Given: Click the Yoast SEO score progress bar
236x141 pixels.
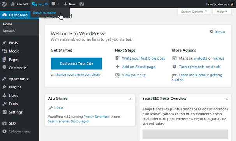Looking at the screenshot, I should click(185, 134).
